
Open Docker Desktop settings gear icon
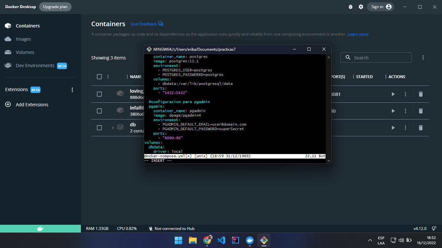point(361,6)
